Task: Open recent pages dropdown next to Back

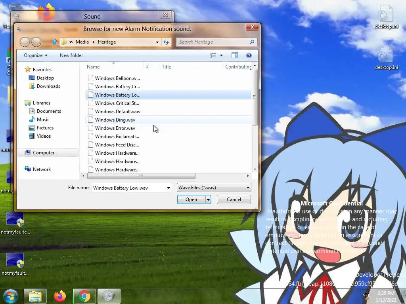Action: click(44, 42)
